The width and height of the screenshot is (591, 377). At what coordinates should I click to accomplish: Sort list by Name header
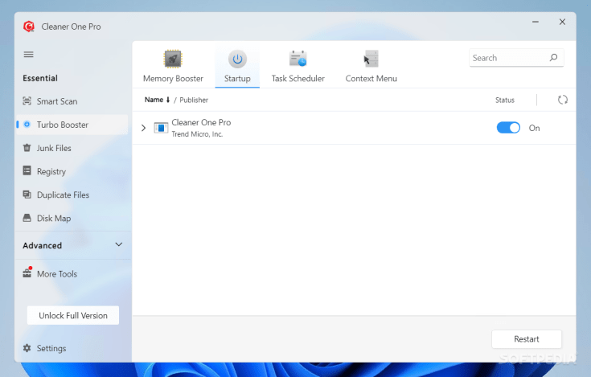coord(154,100)
